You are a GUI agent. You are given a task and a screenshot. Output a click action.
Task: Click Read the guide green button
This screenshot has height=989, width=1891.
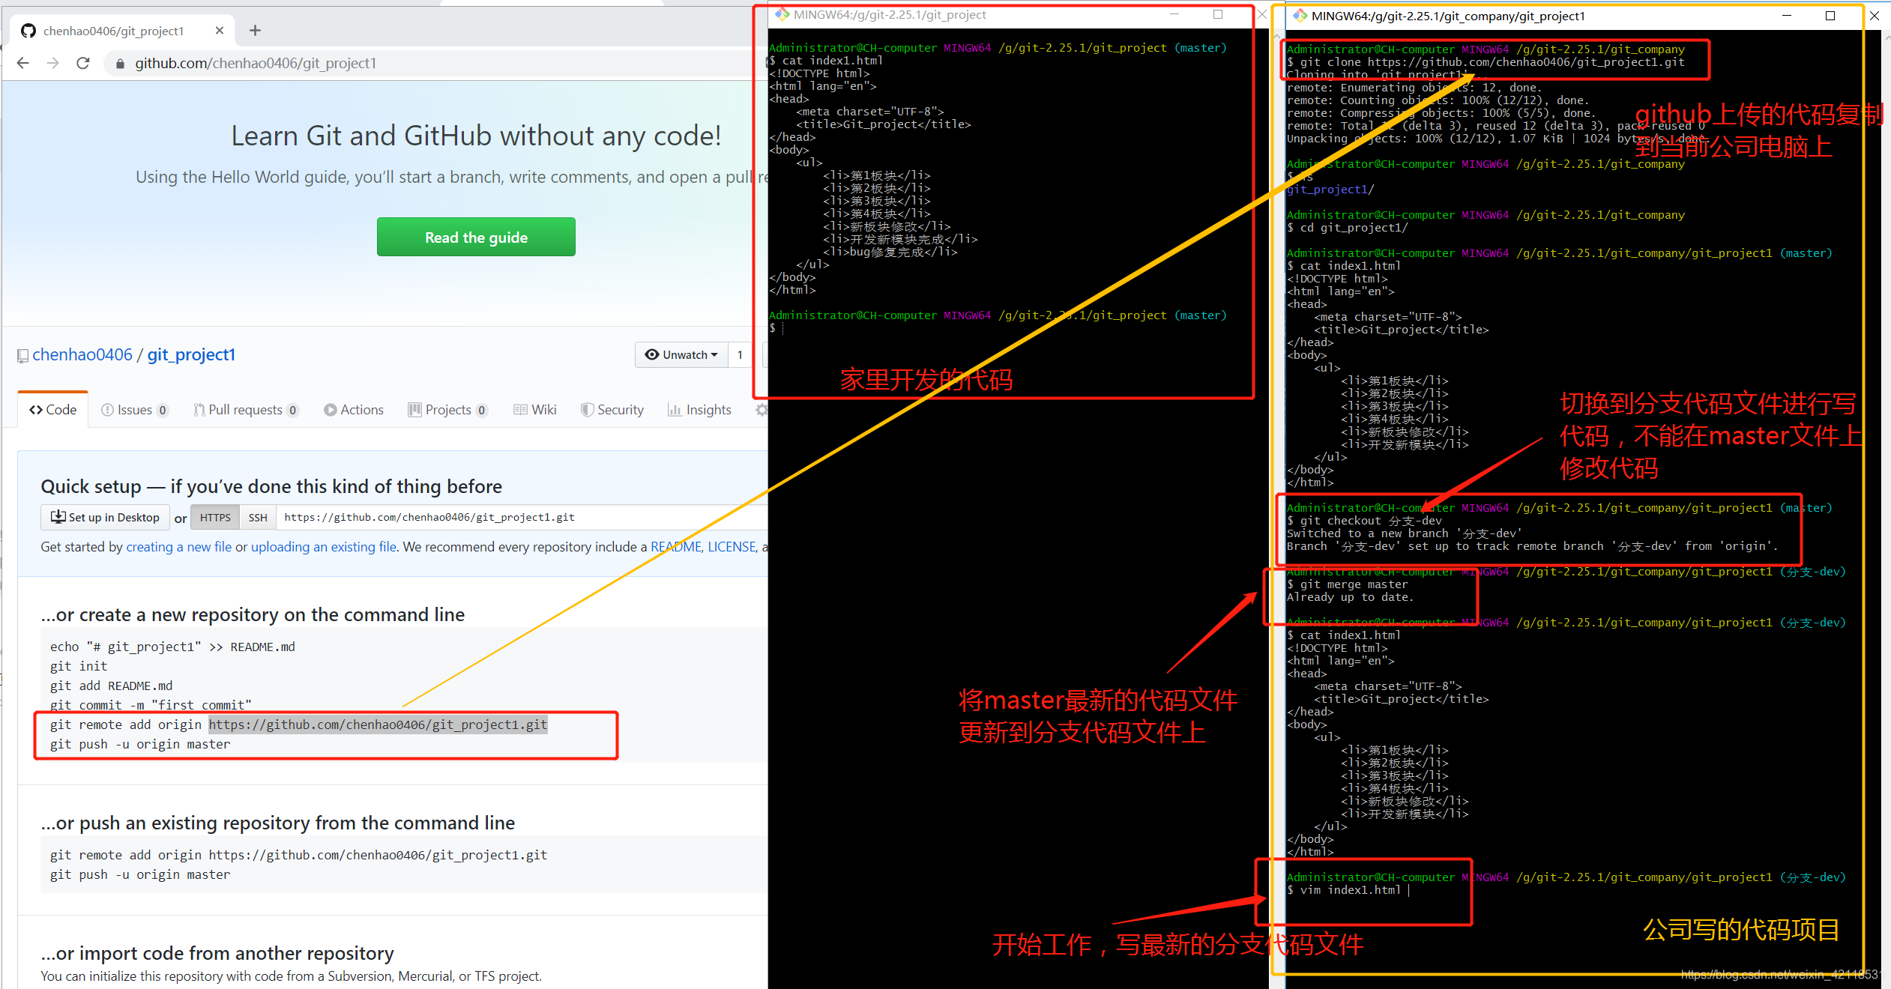[477, 235]
